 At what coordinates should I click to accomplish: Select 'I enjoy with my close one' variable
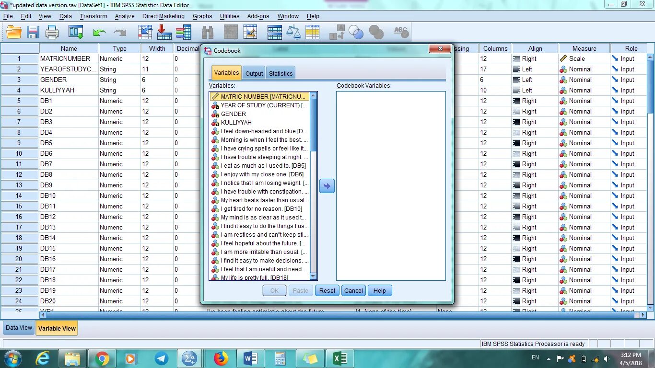pyautogui.click(x=260, y=174)
